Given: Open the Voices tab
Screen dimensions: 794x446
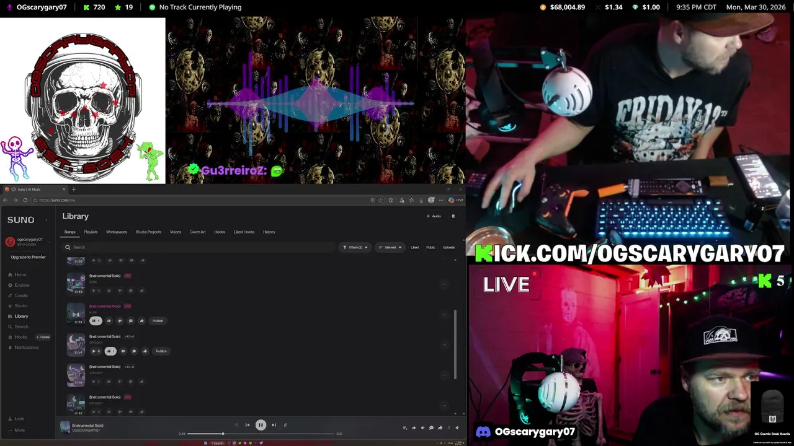Looking at the screenshot, I should [x=176, y=232].
